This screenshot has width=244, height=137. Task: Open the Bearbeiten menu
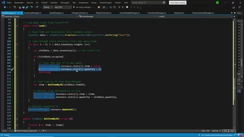19,3
